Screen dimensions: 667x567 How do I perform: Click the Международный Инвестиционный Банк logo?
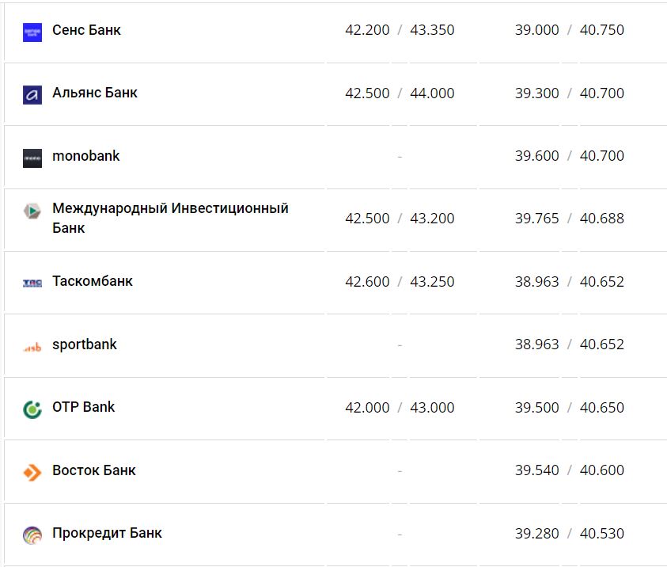32,211
